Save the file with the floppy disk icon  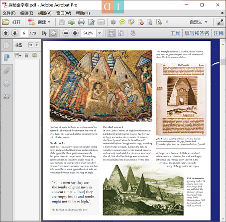tap(62, 22)
